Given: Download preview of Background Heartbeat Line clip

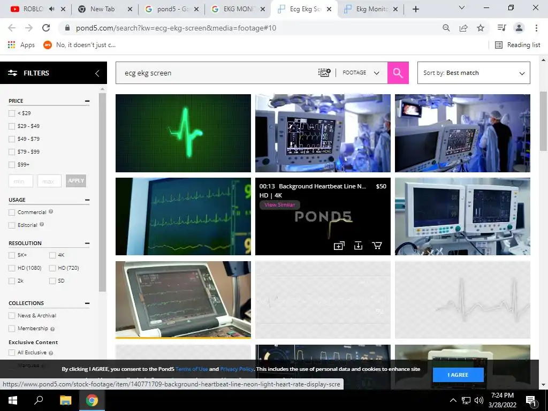Looking at the screenshot, I should 358,246.
